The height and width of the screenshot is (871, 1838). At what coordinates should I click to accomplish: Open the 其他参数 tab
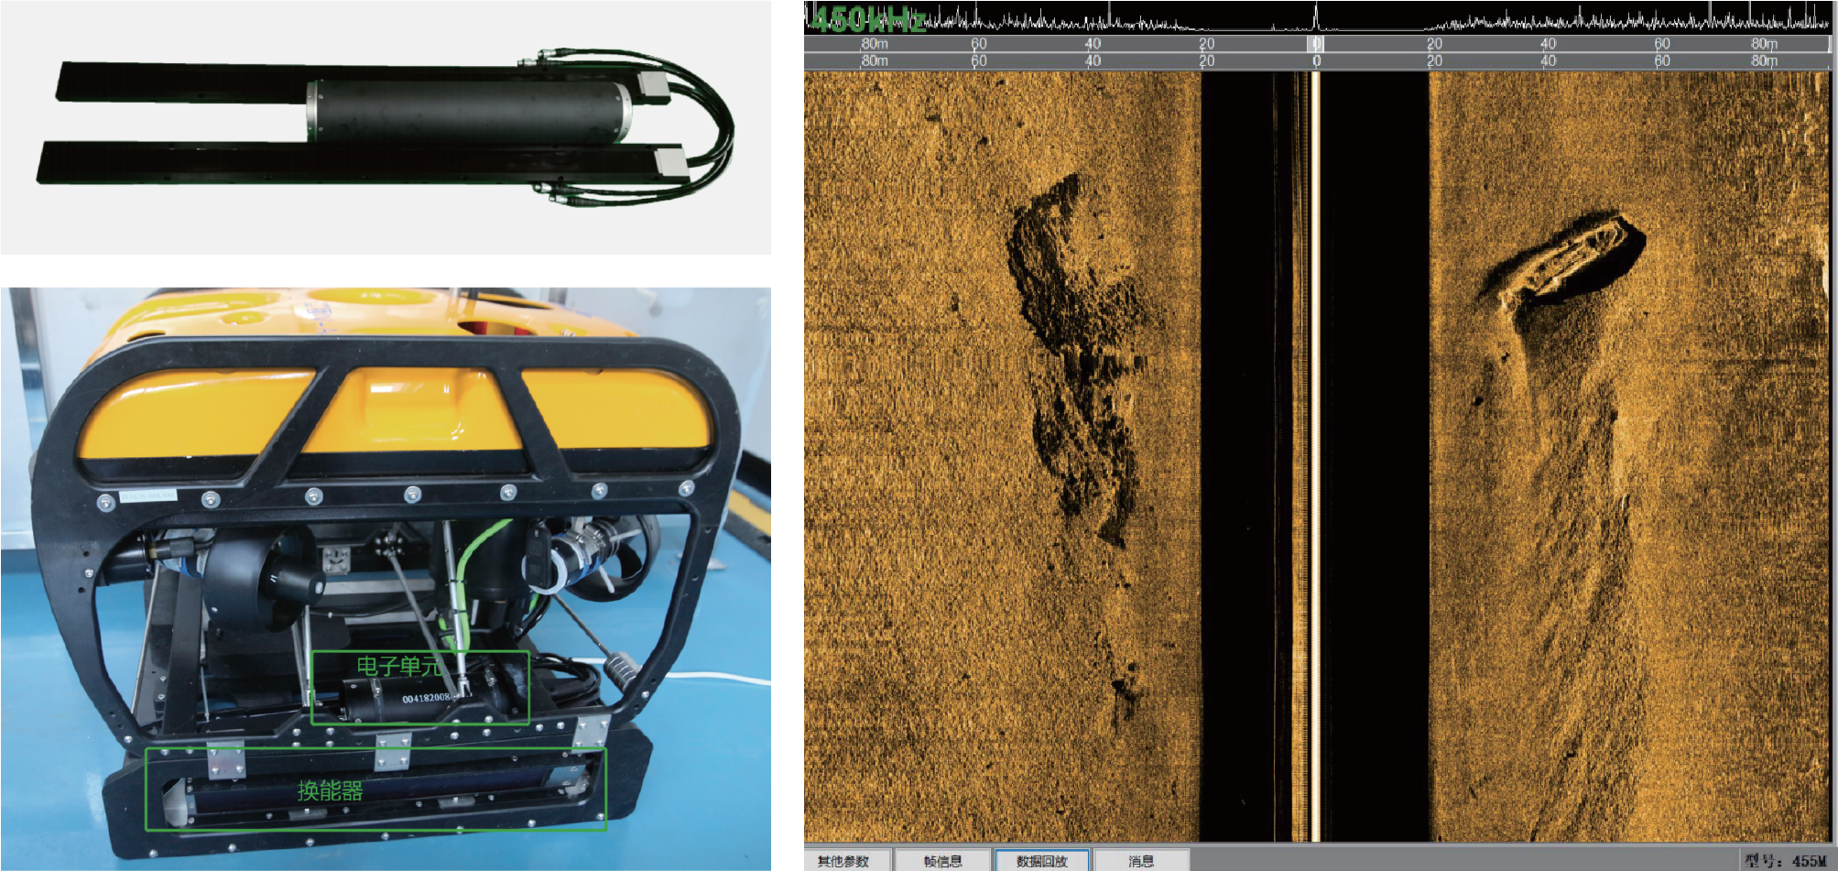[843, 860]
